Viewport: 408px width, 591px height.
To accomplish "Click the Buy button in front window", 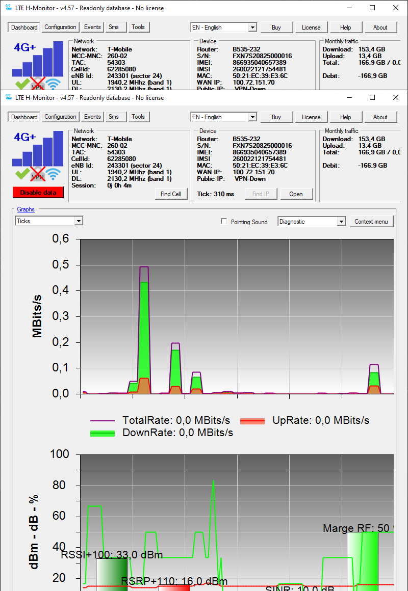I will coord(276,117).
